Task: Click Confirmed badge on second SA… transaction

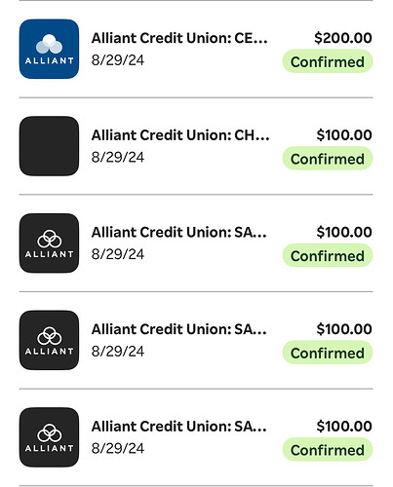Action: point(328,353)
